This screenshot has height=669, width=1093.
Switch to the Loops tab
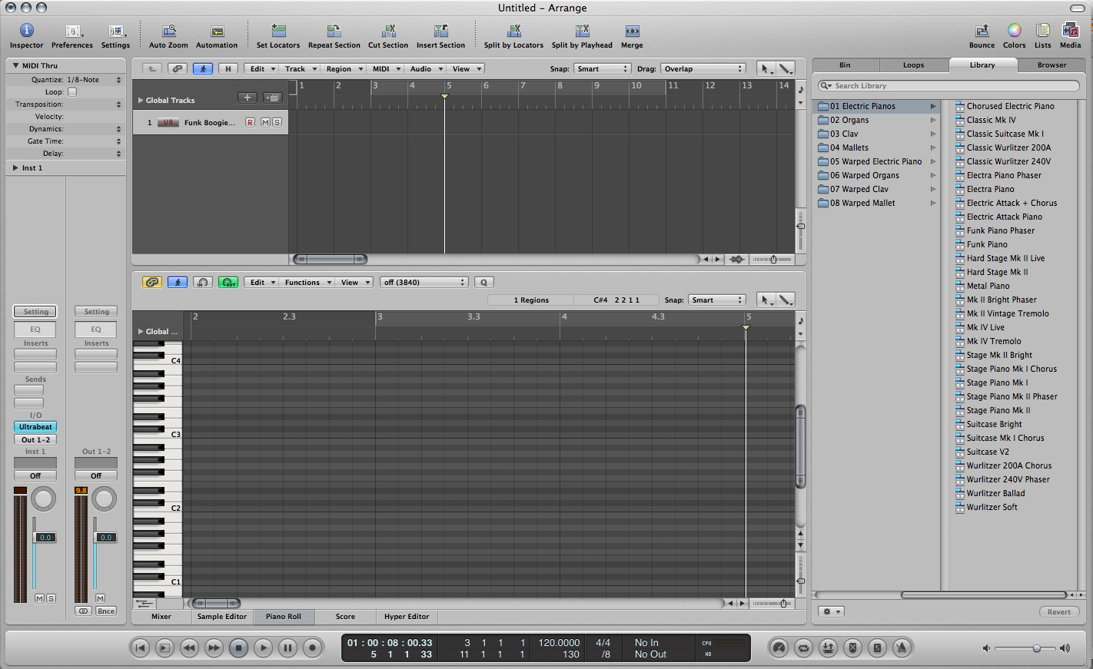coord(913,65)
